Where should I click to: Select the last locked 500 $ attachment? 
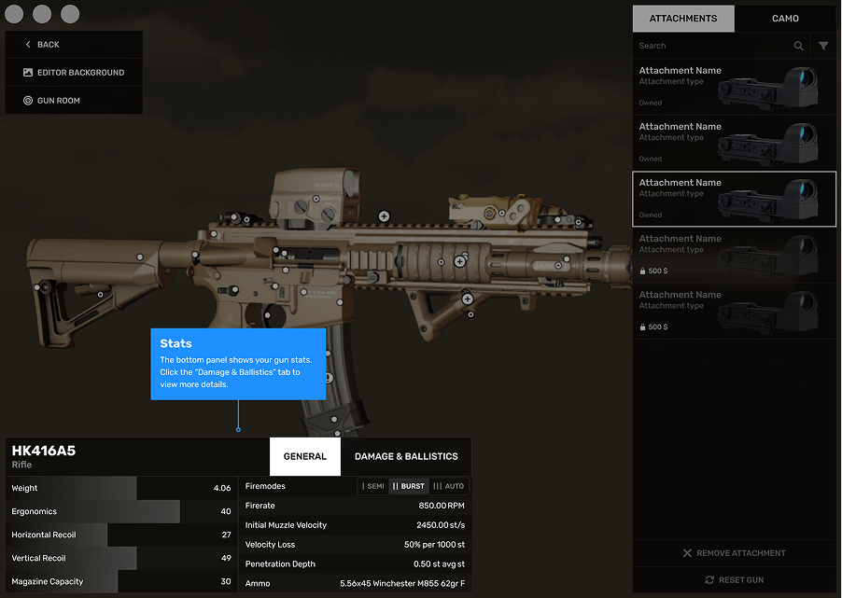(x=734, y=312)
